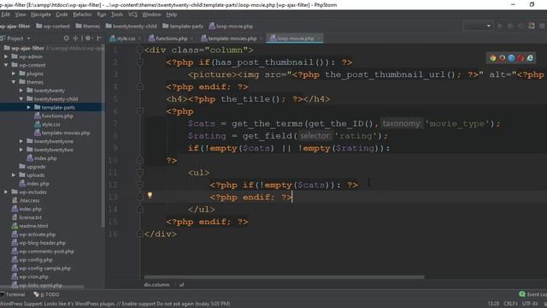Open the Refactor menu
The height and width of the screenshot is (308, 547).
[82, 15]
